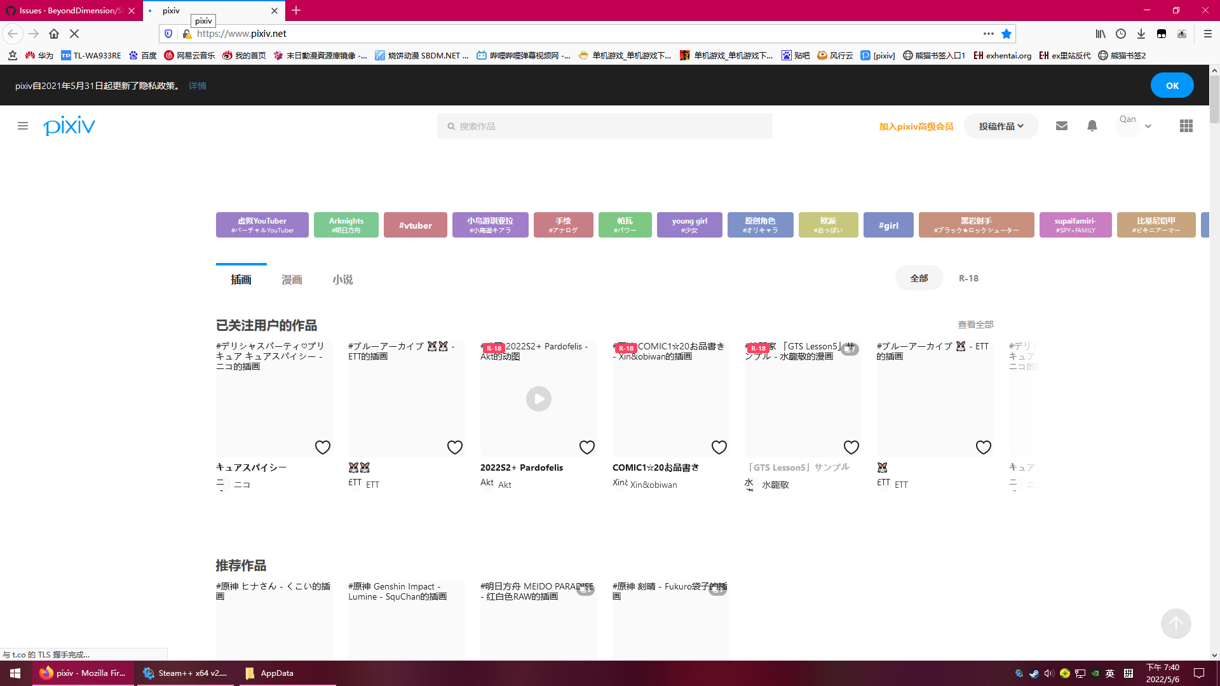Switch to the 小说 tab
This screenshot has width=1220, height=686.
[x=342, y=279]
